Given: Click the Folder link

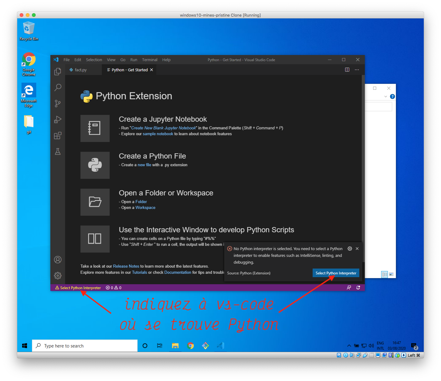Looking at the screenshot, I should coord(141,202).
